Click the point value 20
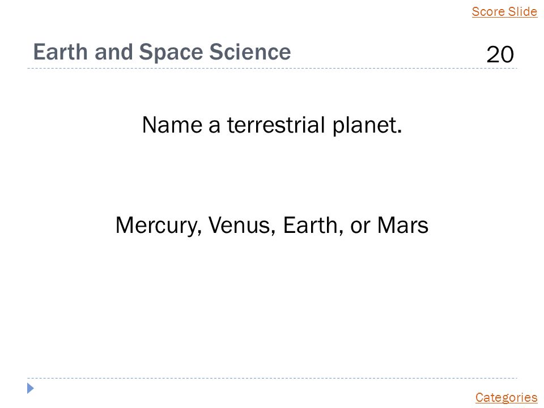 tap(500, 54)
